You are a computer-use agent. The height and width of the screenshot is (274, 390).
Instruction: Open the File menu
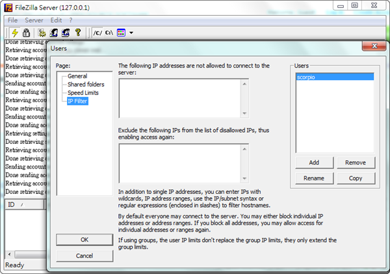coord(12,20)
